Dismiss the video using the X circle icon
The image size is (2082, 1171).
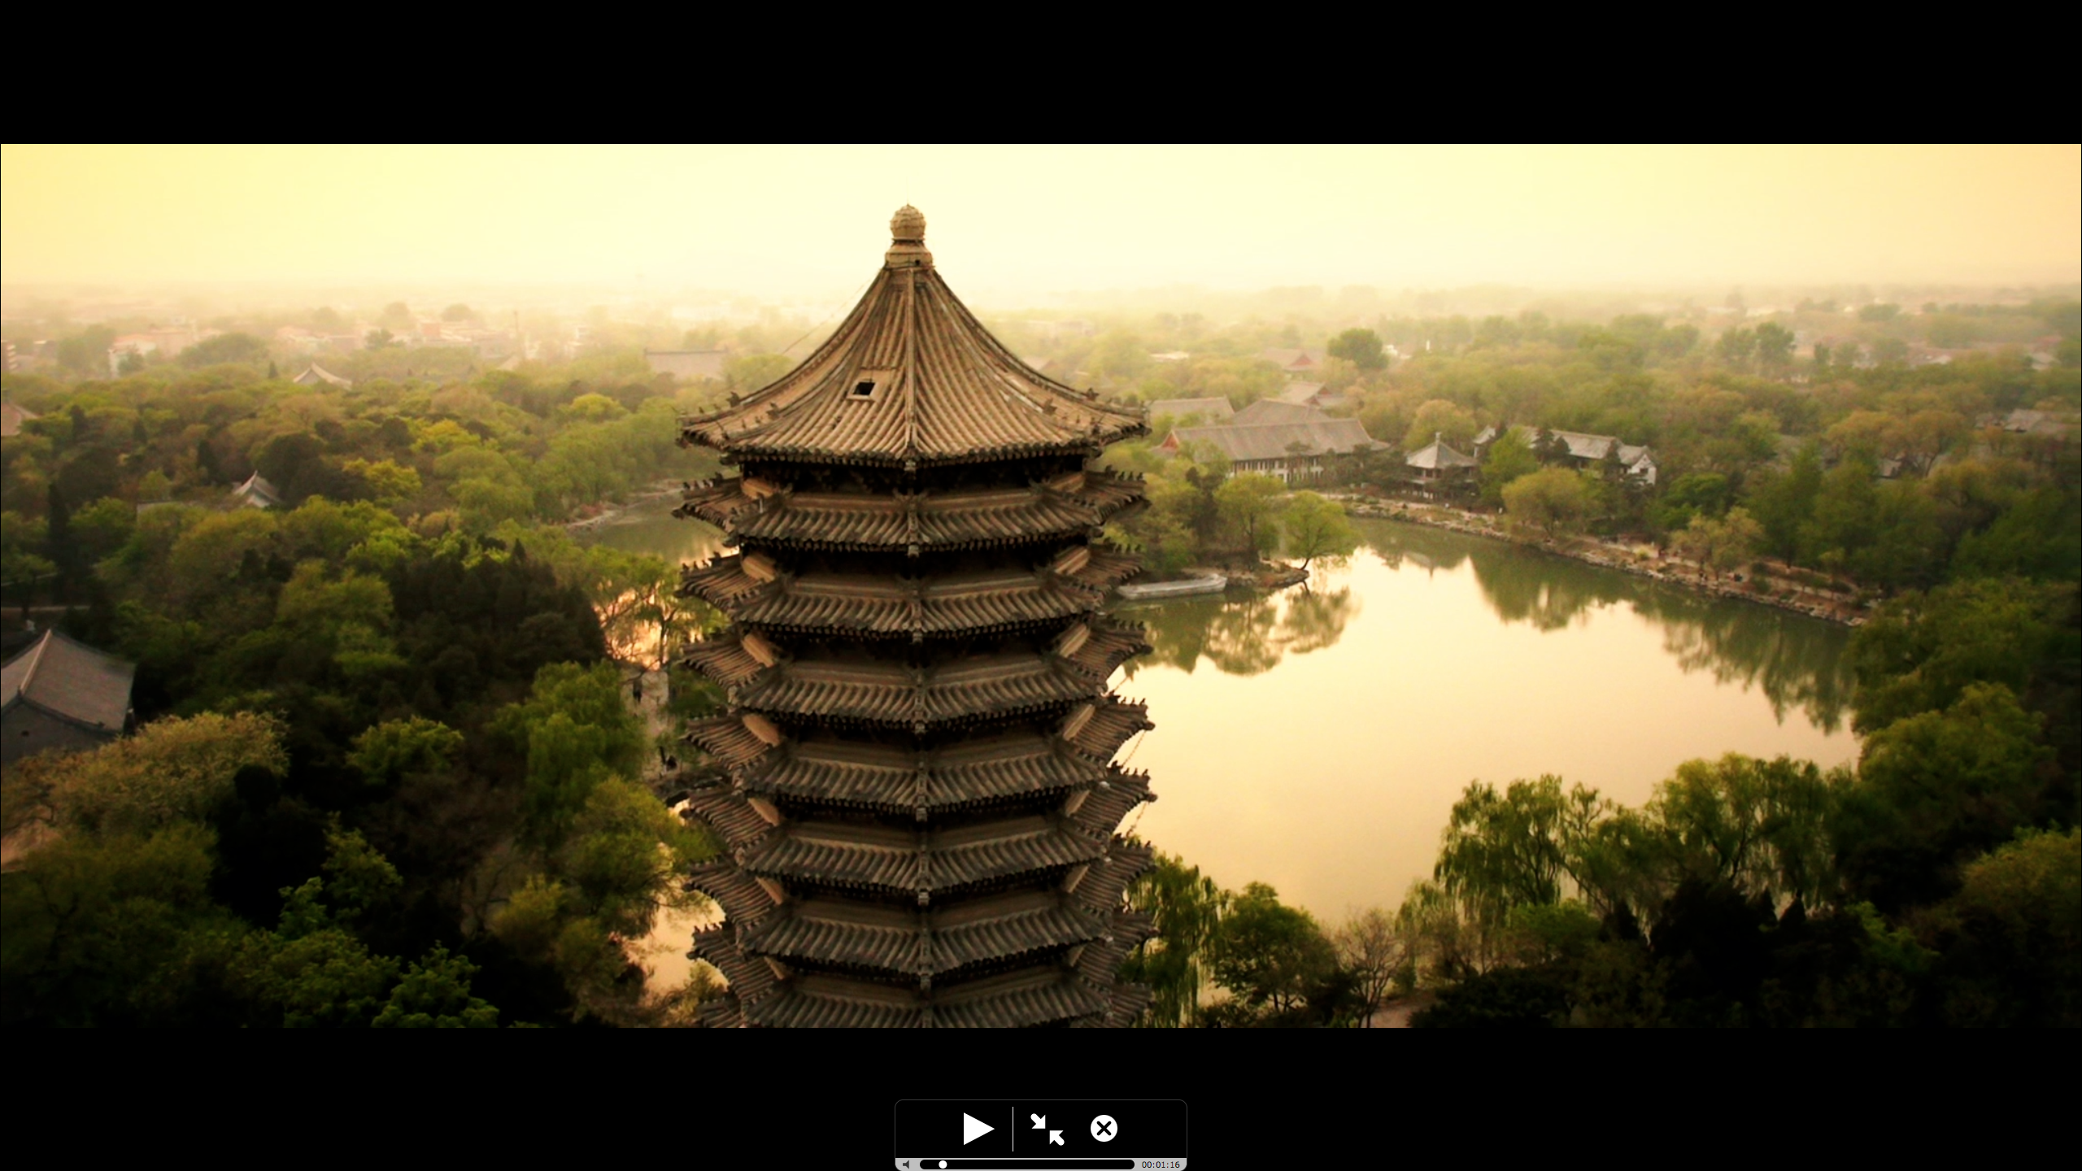pyautogui.click(x=1104, y=1129)
